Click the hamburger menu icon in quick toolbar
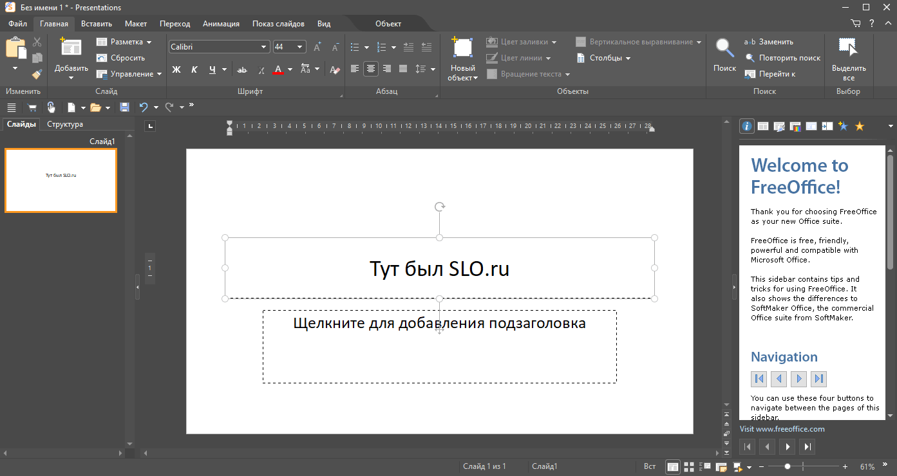Screen dimensions: 897x476 pos(11,107)
